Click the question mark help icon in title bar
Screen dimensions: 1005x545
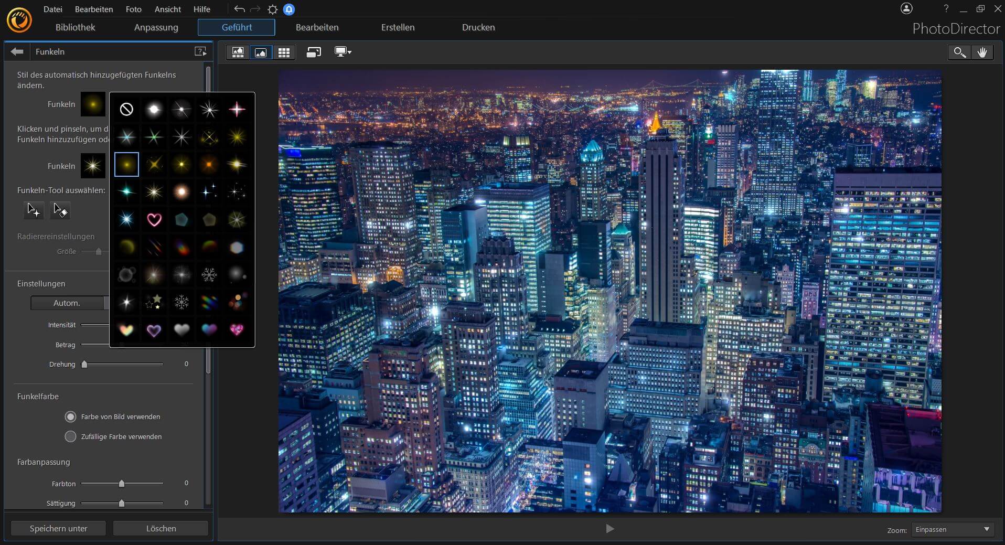coord(946,8)
